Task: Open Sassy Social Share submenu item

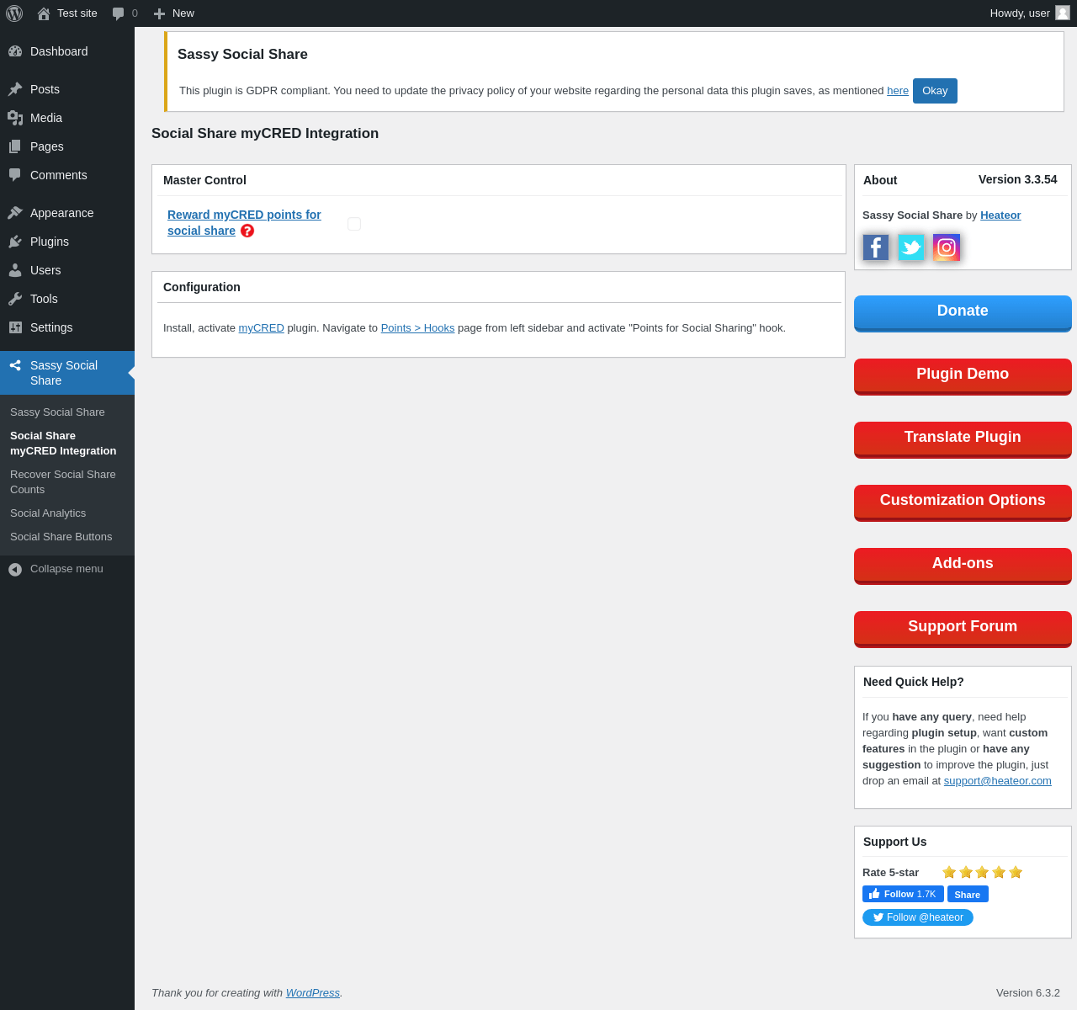Action: point(57,412)
